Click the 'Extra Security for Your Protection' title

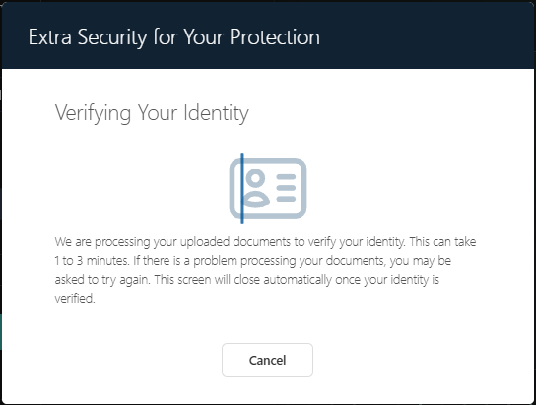coord(174,36)
